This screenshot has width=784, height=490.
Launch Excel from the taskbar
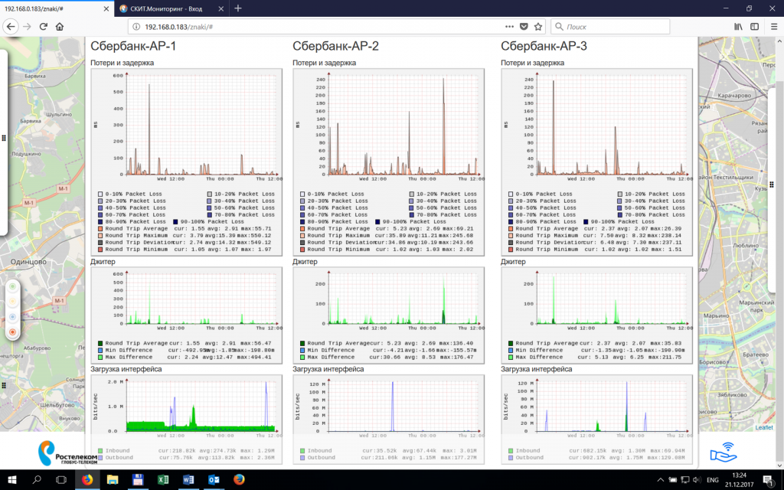pyautogui.click(x=163, y=480)
